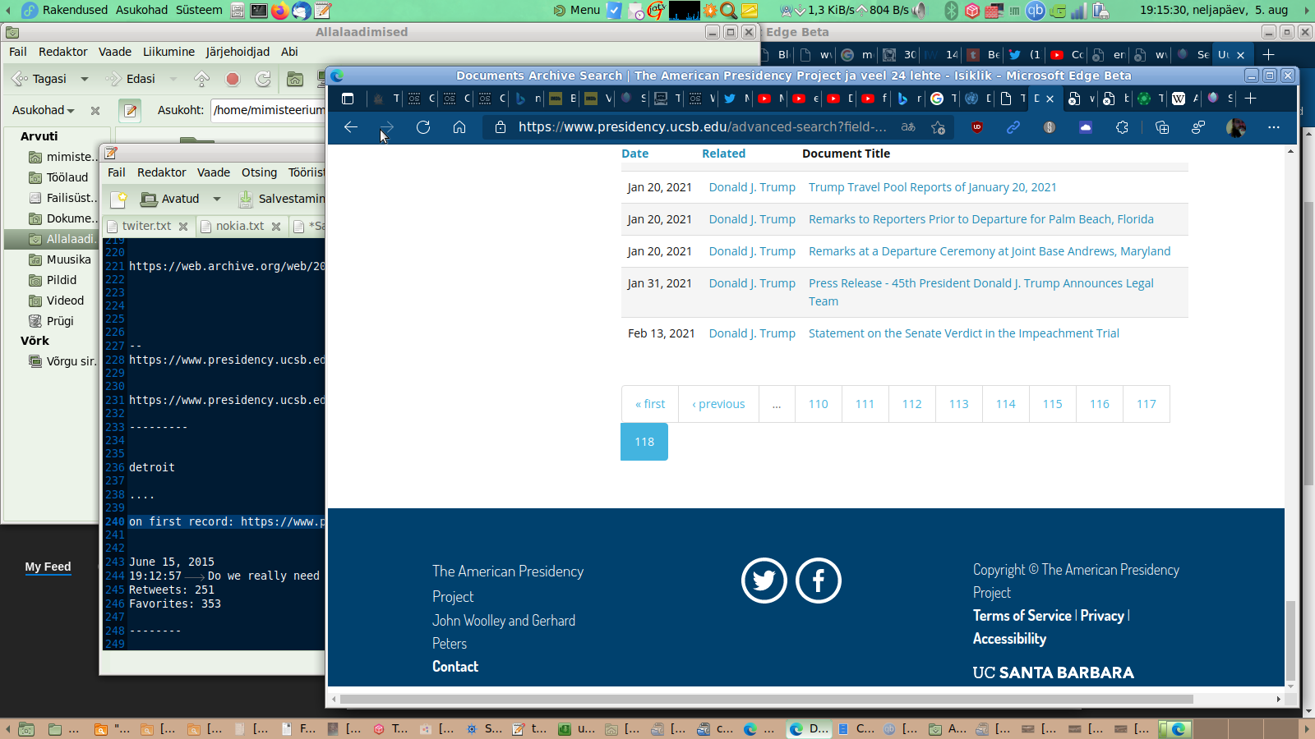The height and width of the screenshot is (739, 1315).
Task: Launch terminal from top panel
Action: point(258,11)
